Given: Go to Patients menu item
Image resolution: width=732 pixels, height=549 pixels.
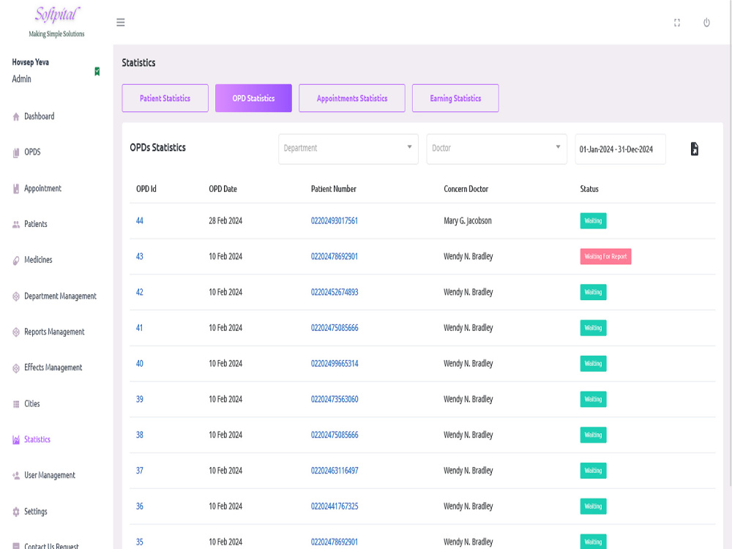Looking at the screenshot, I should [x=35, y=224].
